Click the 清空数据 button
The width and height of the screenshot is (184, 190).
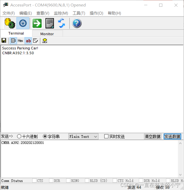click(152, 136)
